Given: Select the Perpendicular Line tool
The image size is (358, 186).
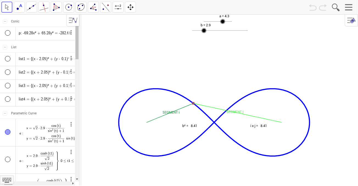Looking at the screenshot, I should (x=44, y=7).
